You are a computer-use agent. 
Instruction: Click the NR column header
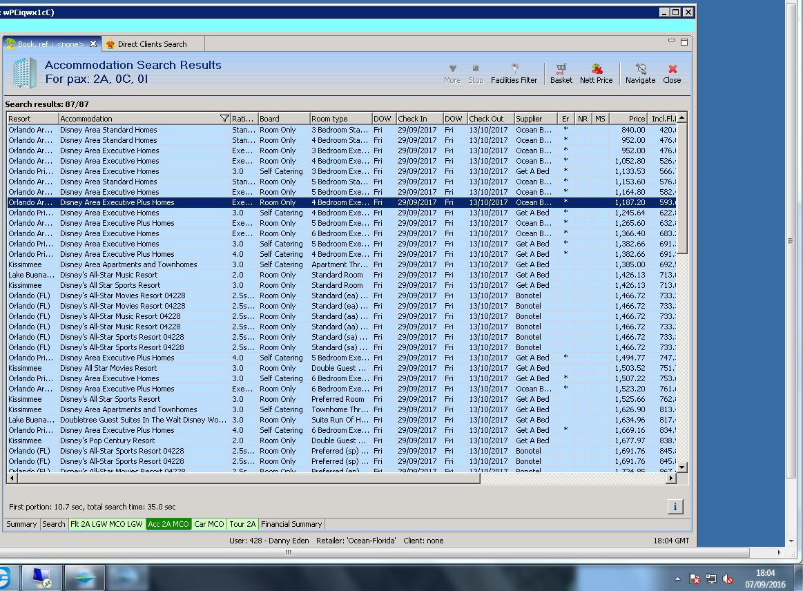[x=583, y=118]
